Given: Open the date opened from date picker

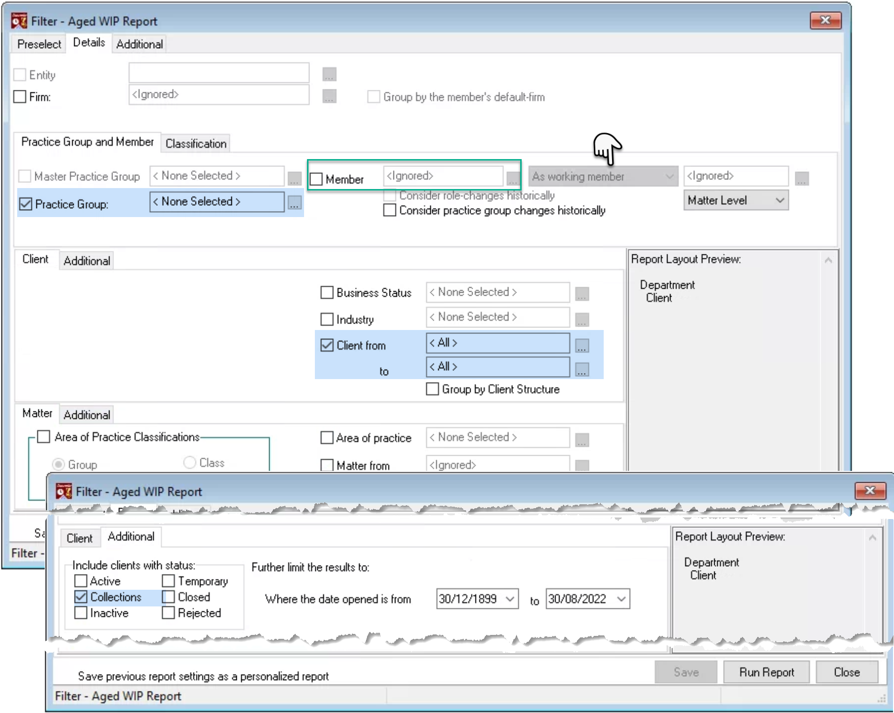Looking at the screenshot, I should 510,599.
